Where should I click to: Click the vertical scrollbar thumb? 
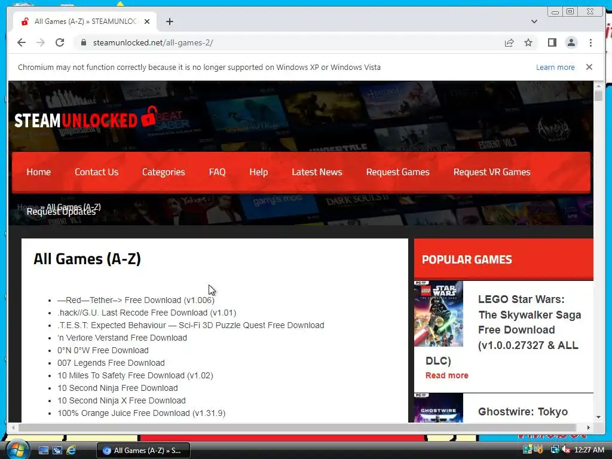598,95
